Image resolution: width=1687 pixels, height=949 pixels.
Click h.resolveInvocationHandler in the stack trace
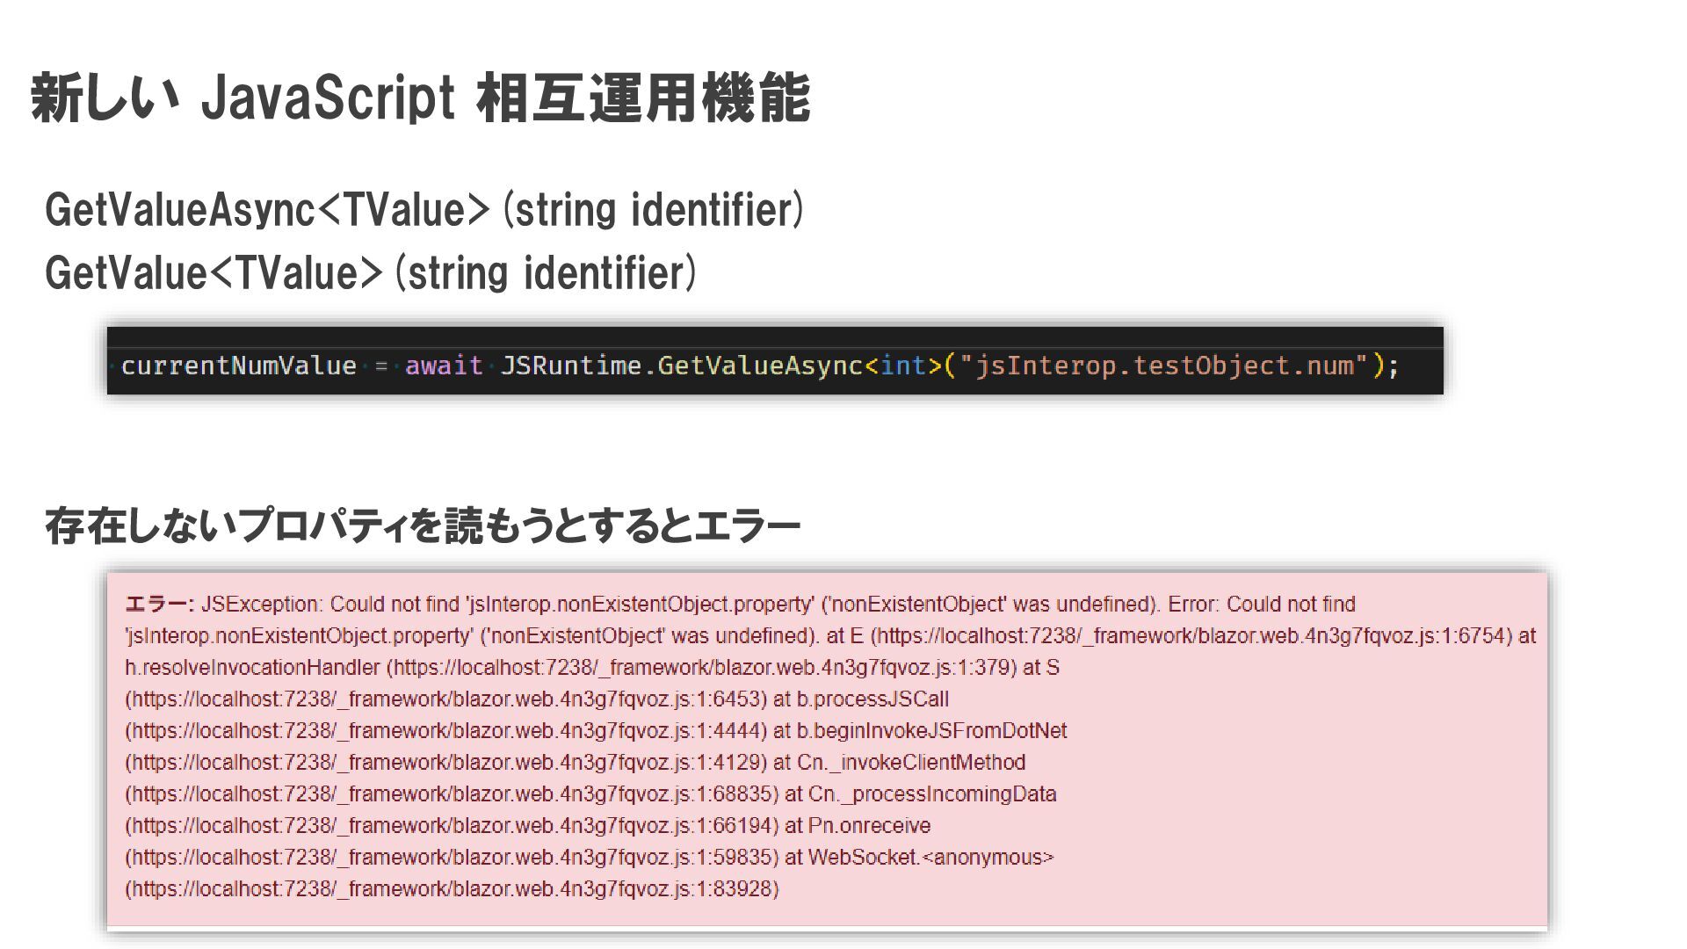tap(252, 668)
